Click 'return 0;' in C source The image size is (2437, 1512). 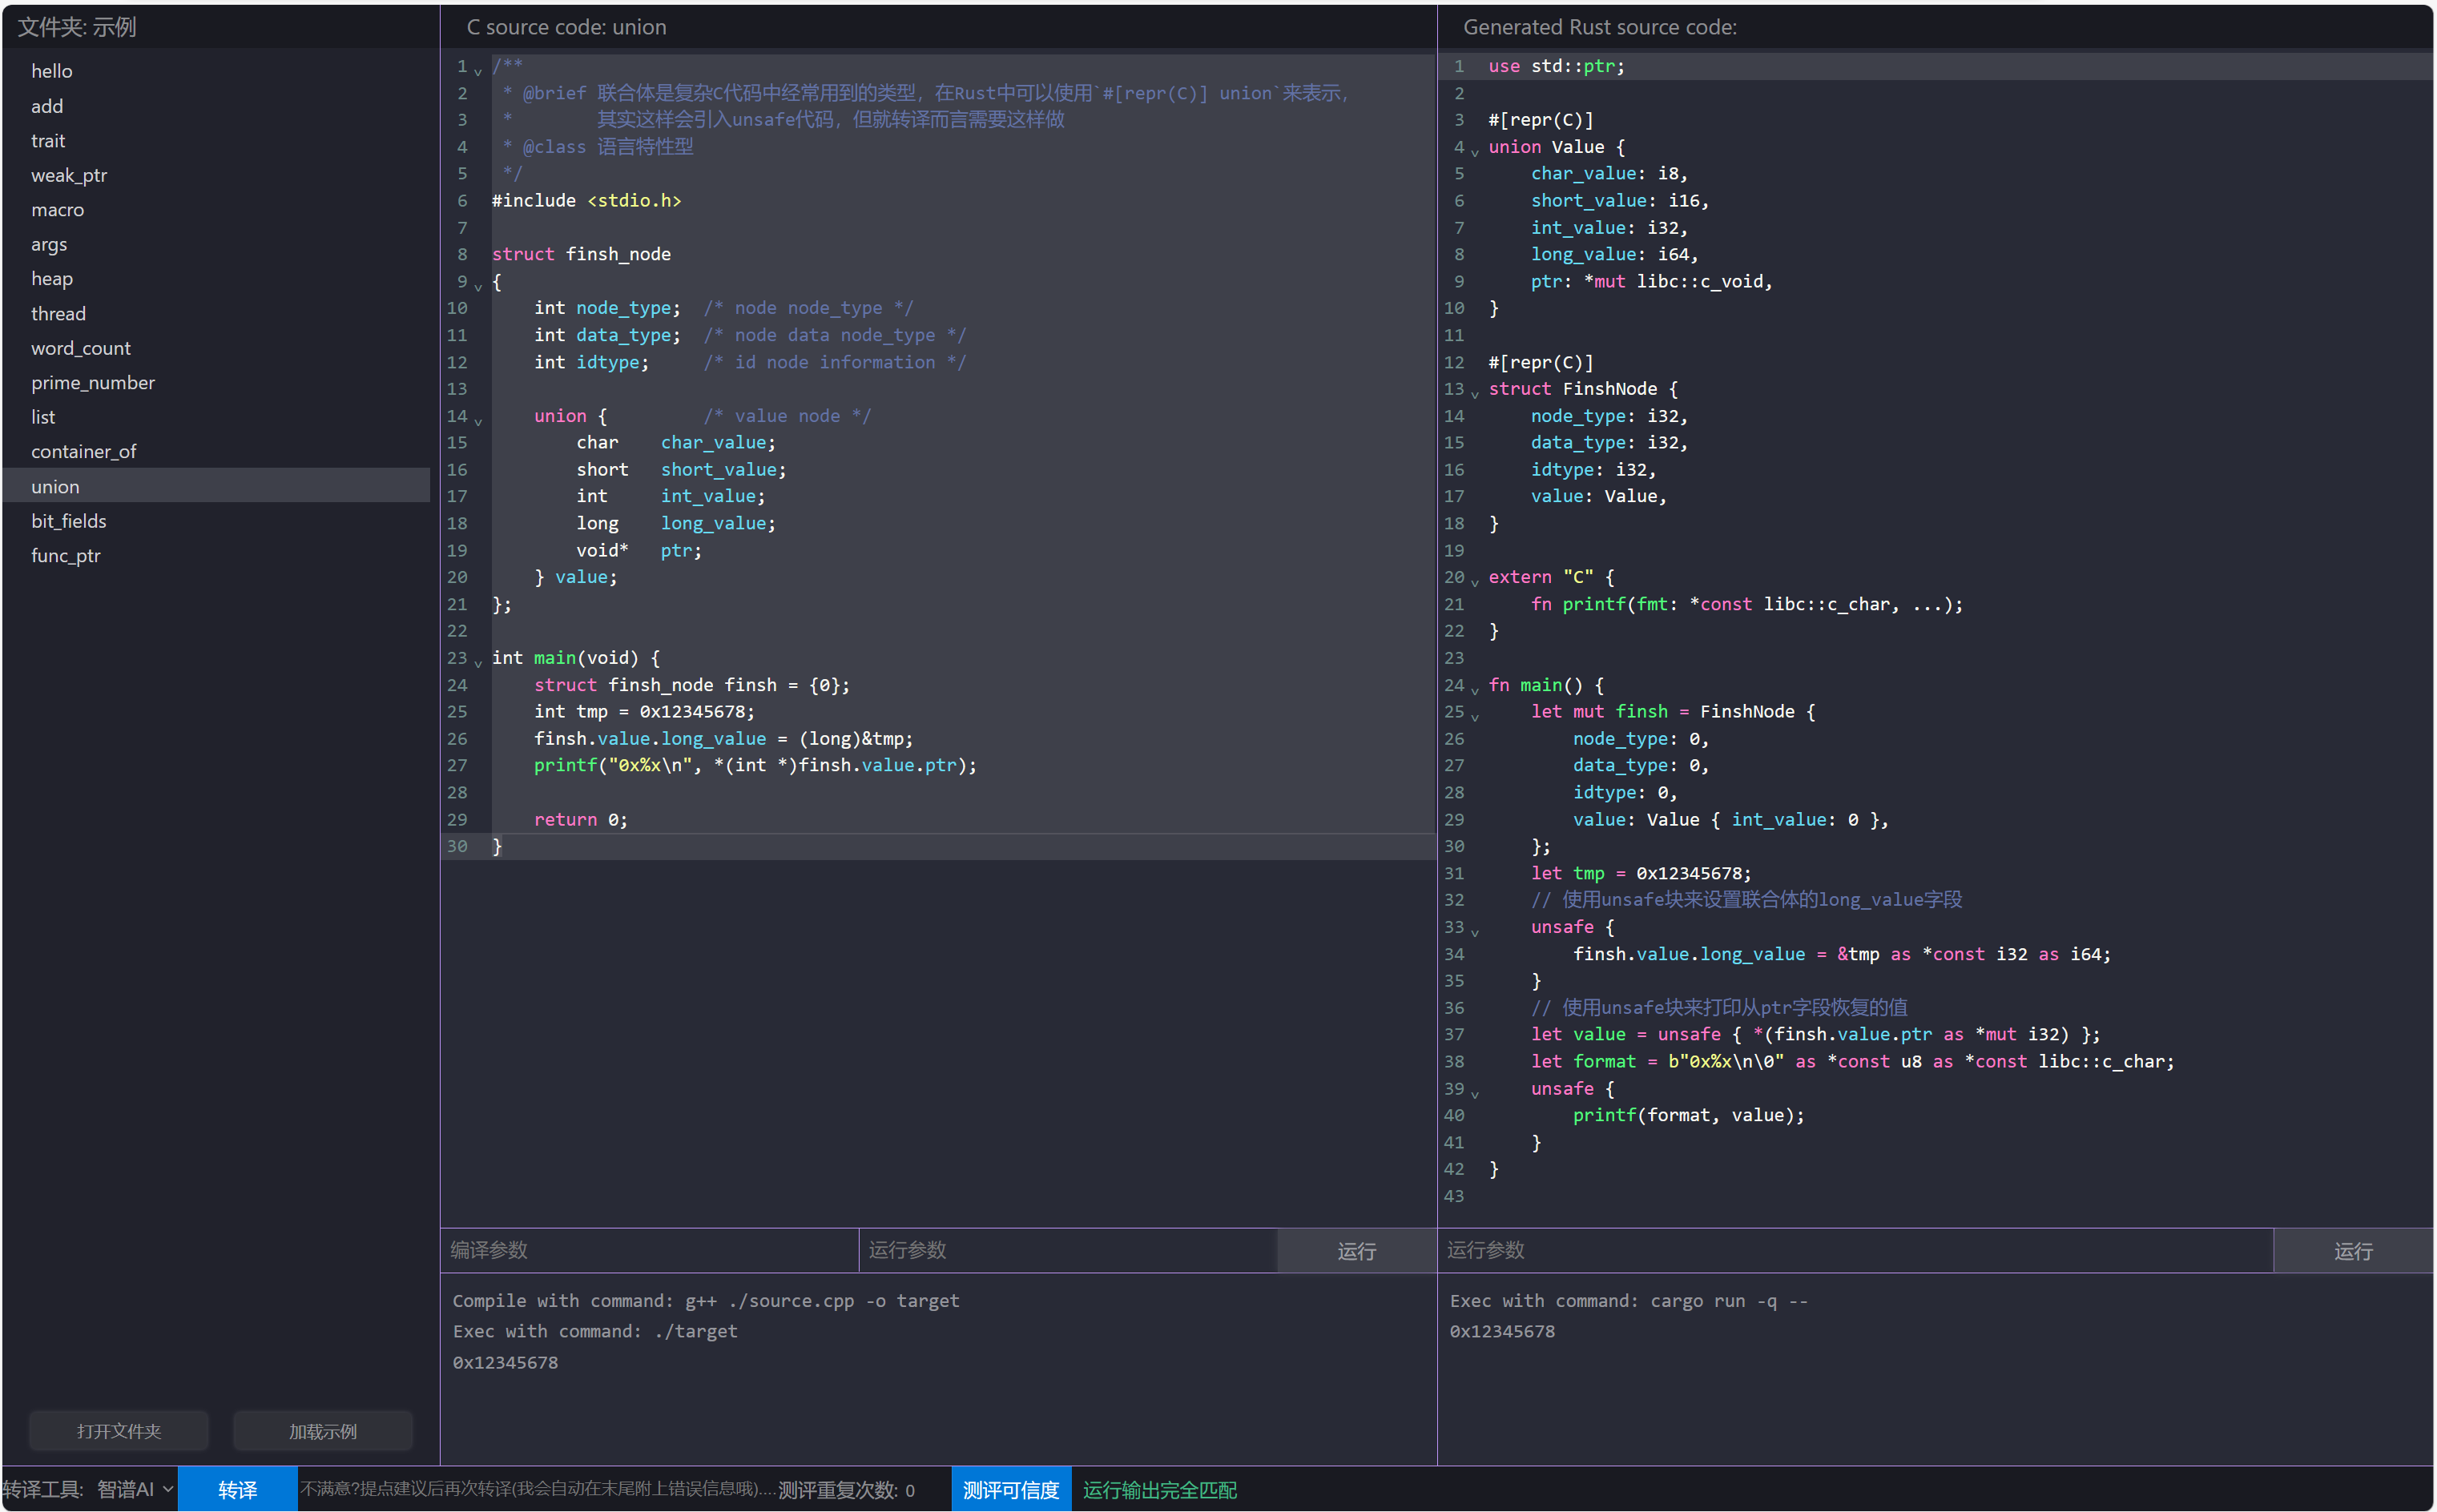click(x=582, y=819)
